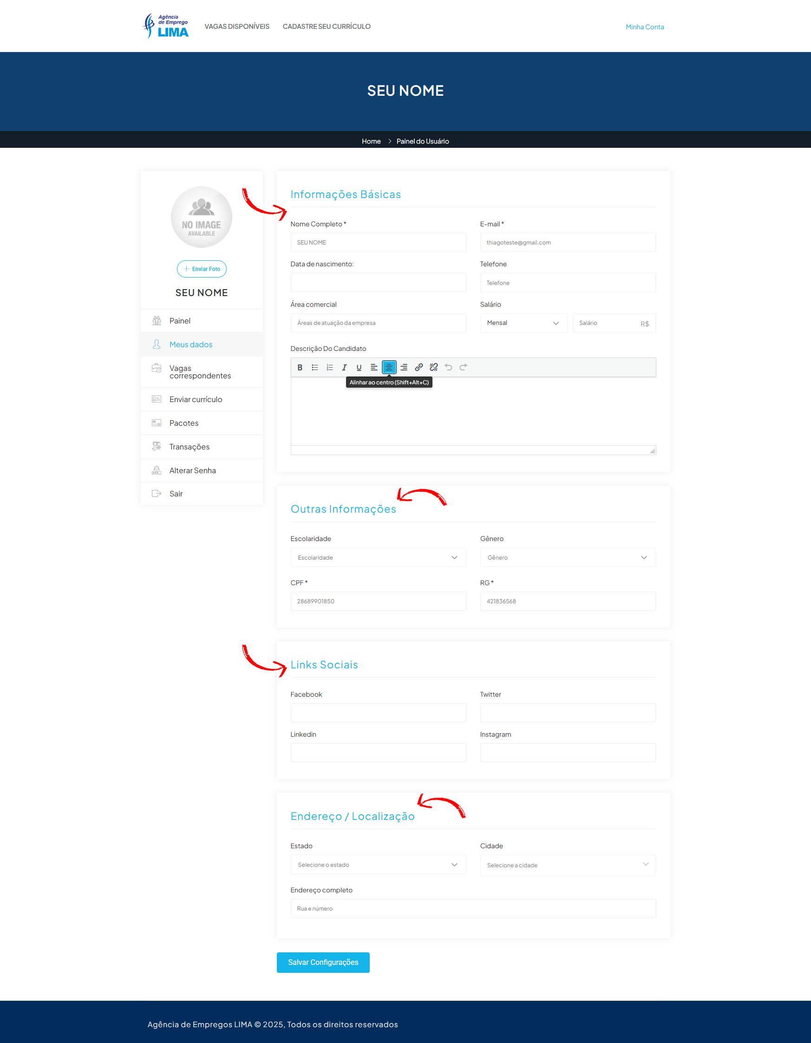Insert a bulleted list in the editor
Screen dimensions: 811x1043
click(314, 367)
